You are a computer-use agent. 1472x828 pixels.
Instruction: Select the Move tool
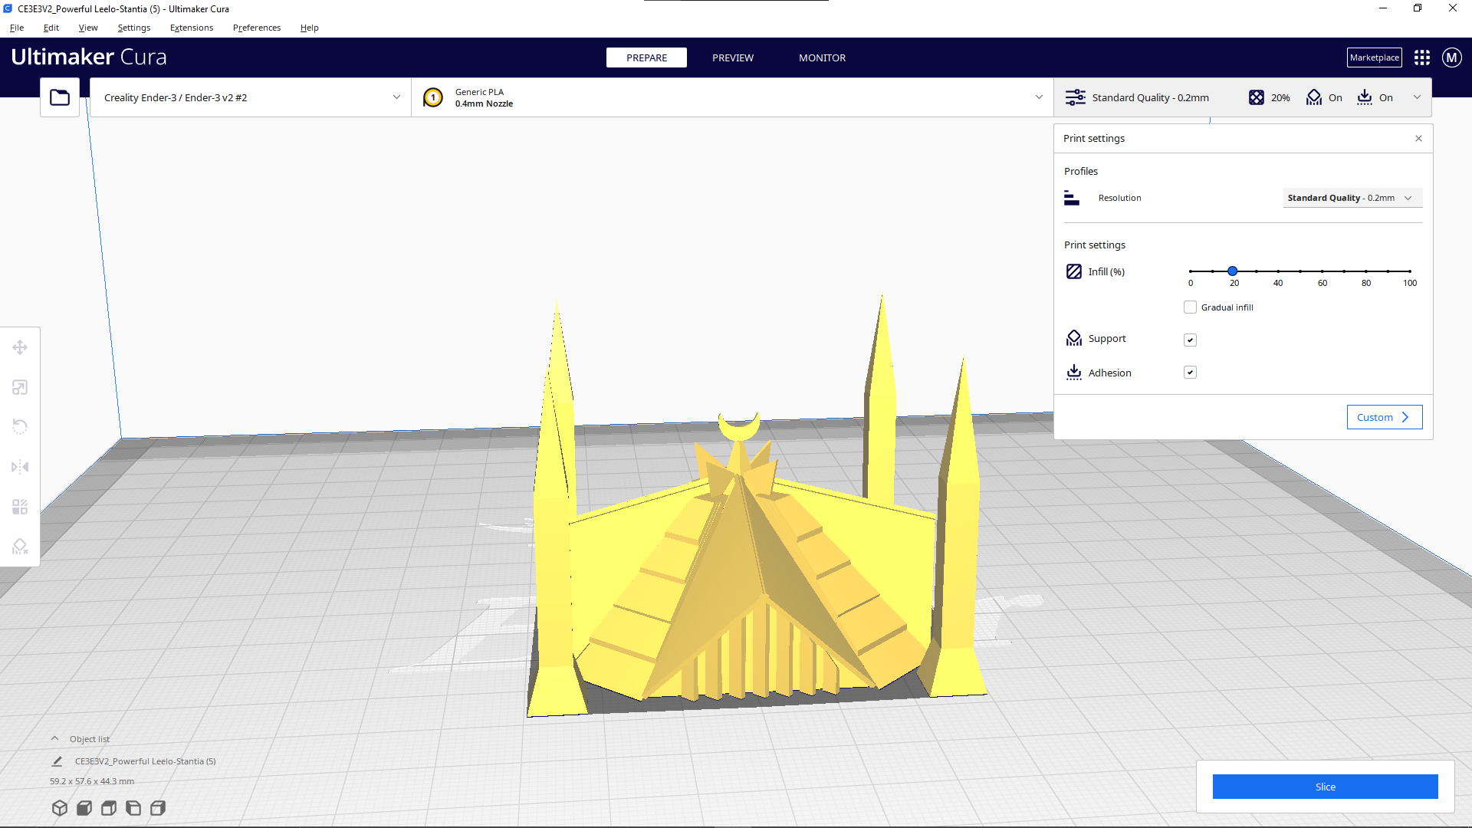(20, 347)
